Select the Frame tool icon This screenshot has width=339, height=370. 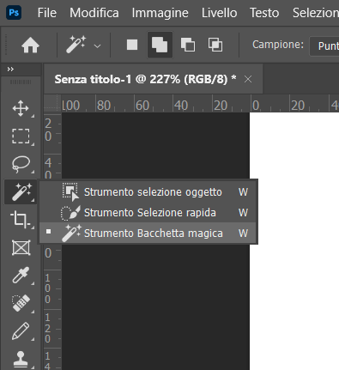21,248
